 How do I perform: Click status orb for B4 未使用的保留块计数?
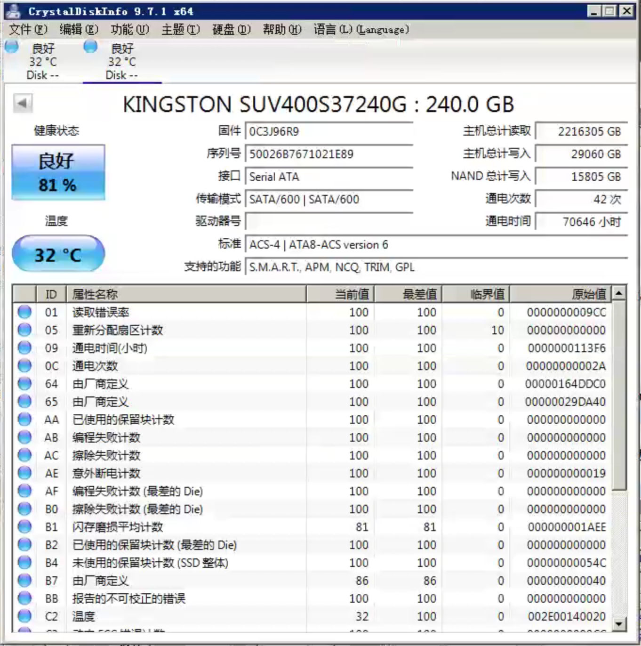(24, 562)
